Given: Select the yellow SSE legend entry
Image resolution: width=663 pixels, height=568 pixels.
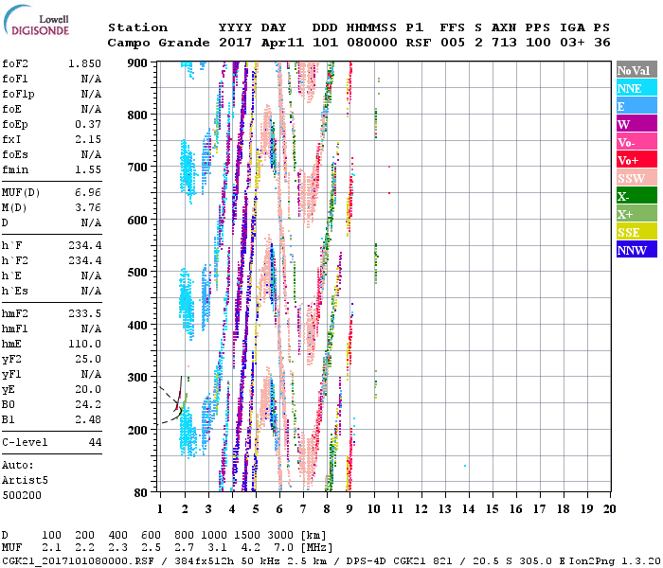Looking at the screenshot, I should coord(636,232).
